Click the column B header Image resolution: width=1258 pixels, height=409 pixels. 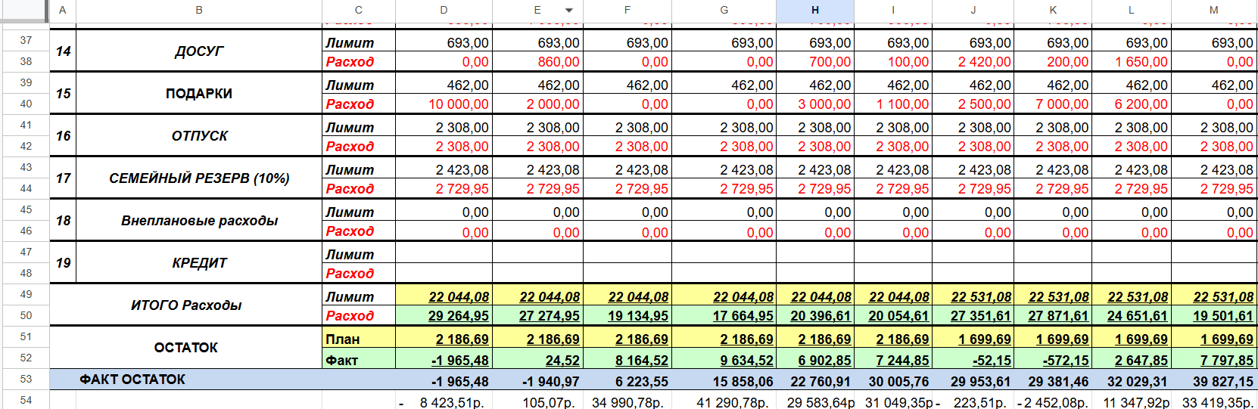click(x=199, y=11)
